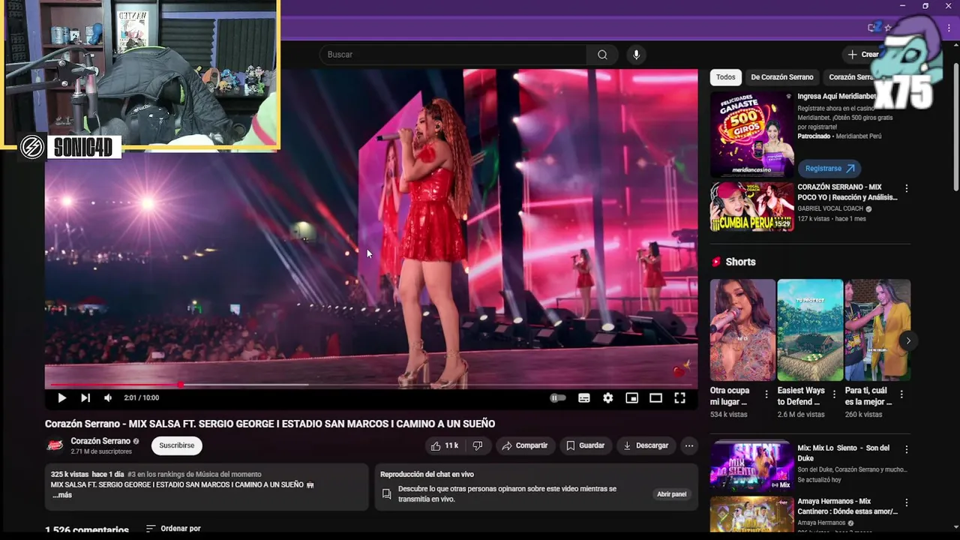This screenshot has width=960, height=540.
Task: Click the video progress bar scrubber
Action: (180, 385)
